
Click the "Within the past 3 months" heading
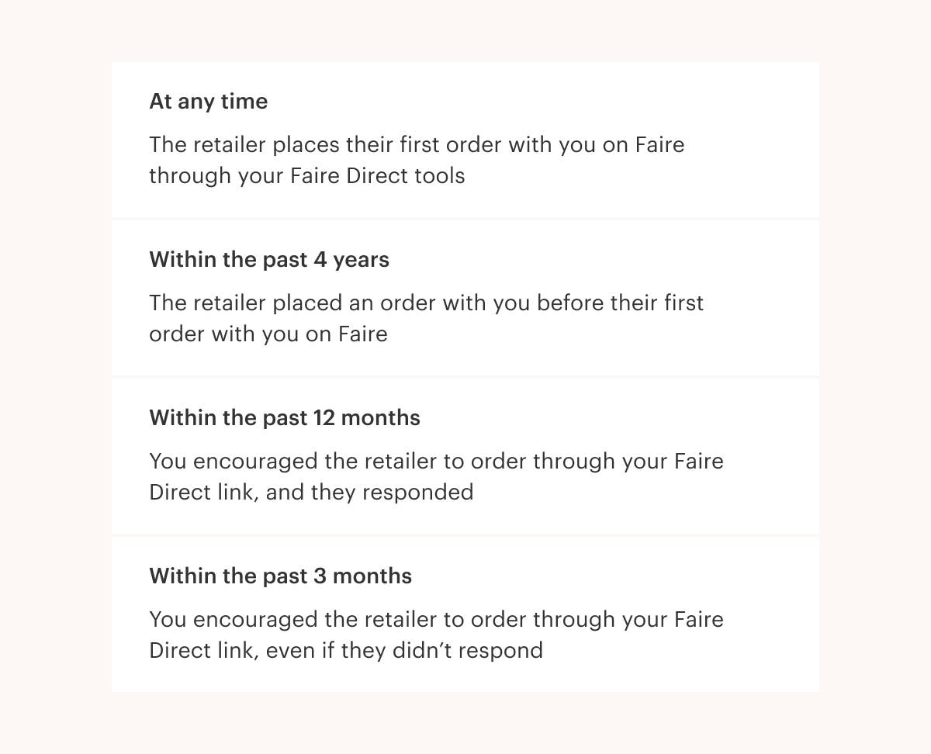click(x=280, y=576)
